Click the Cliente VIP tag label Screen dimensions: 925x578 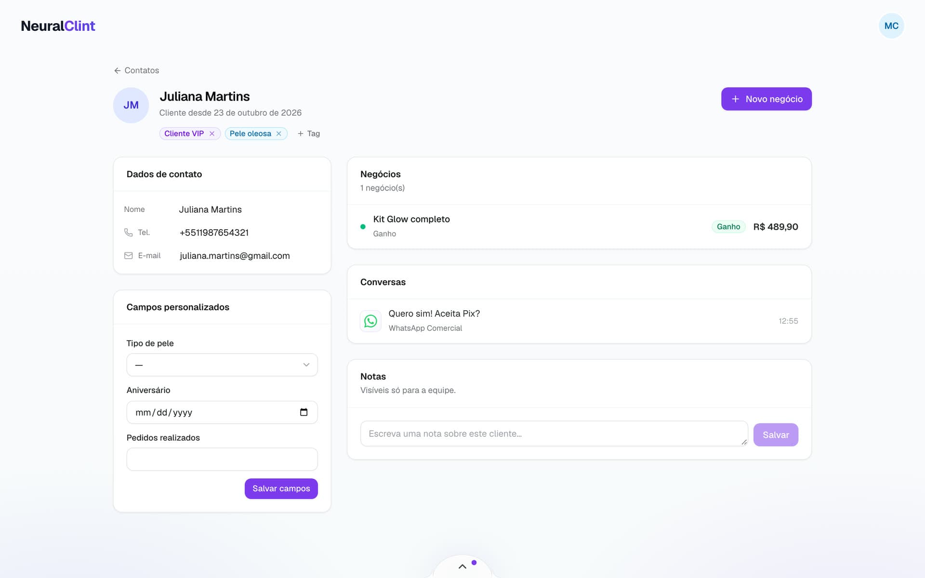tap(184, 133)
